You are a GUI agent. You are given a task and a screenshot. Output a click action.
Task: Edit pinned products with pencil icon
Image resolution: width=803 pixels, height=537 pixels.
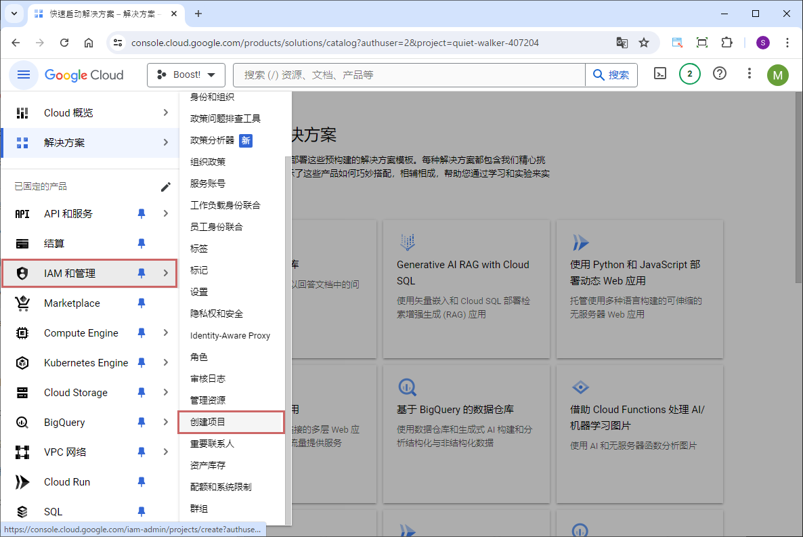[166, 187]
